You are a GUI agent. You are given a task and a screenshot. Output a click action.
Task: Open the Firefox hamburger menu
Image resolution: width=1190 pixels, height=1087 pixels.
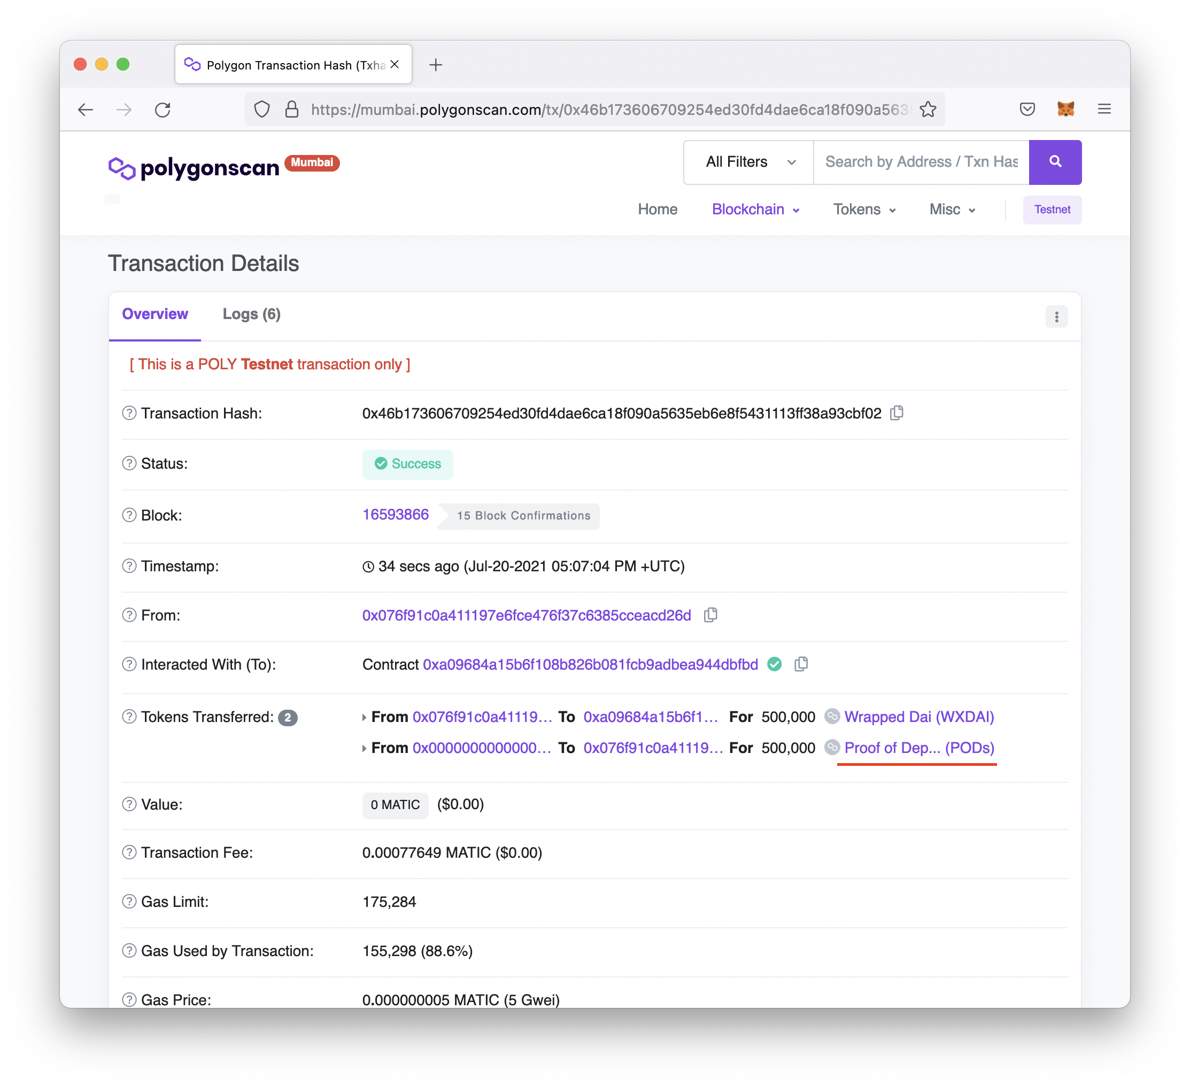1104,109
